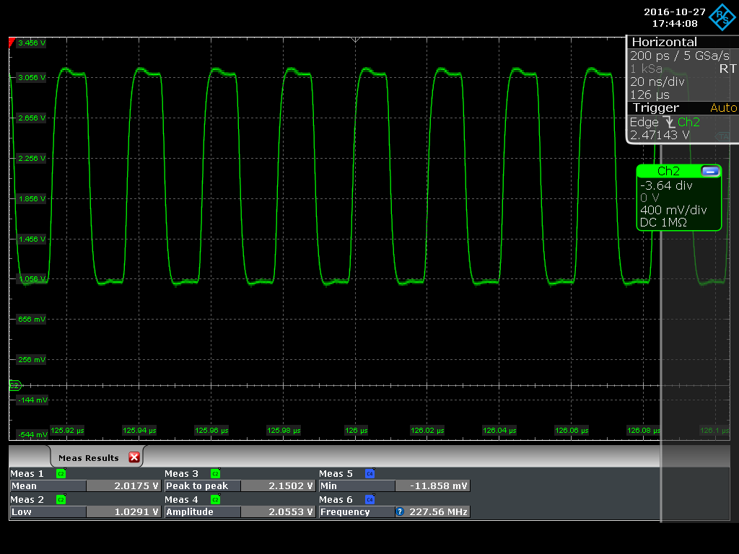739x554 pixels.
Task: Click the date and time display
Action: click(x=675, y=17)
